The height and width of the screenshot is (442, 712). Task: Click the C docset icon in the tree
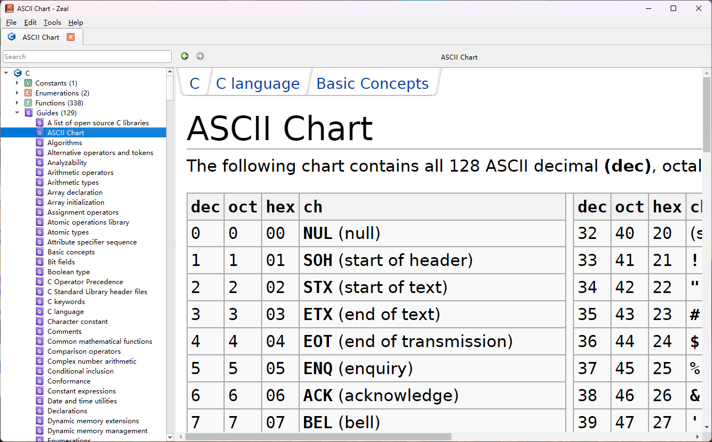[18, 73]
